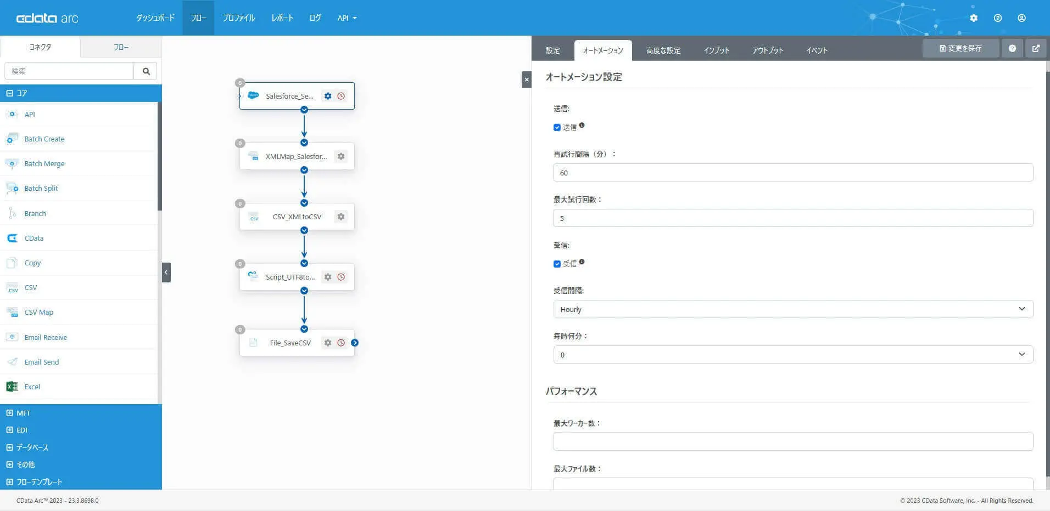This screenshot has width=1050, height=511.
Task: Open the panel help question-mark button
Action: click(1012, 48)
